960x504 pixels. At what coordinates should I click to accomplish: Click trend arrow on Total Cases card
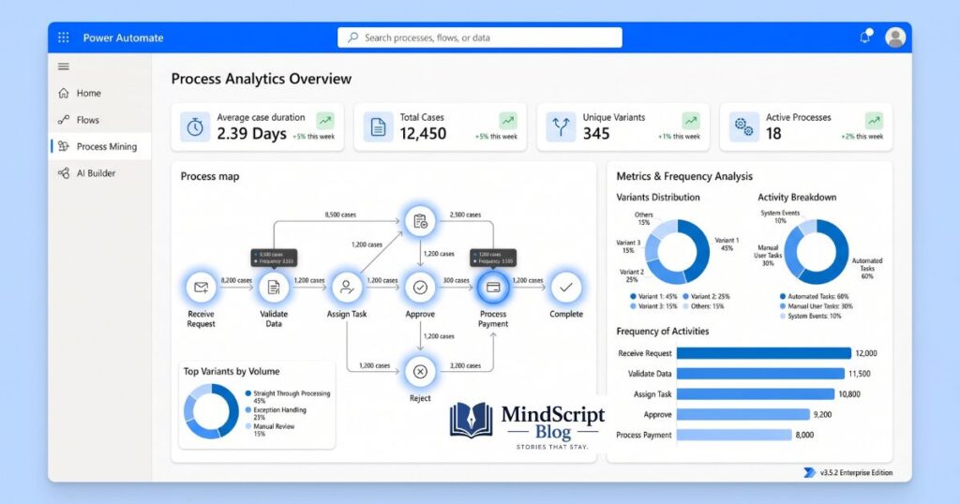point(508,120)
